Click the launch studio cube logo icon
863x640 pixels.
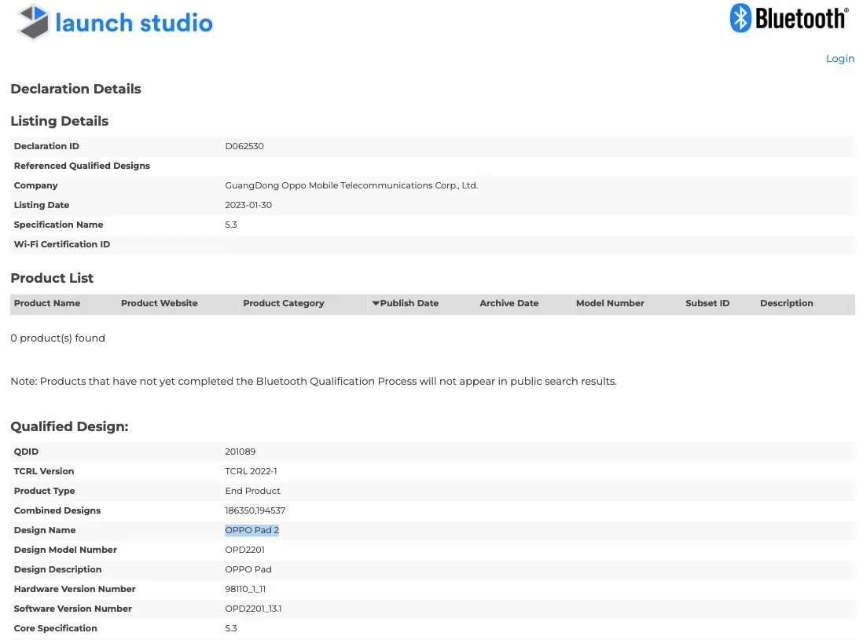tap(33, 22)
